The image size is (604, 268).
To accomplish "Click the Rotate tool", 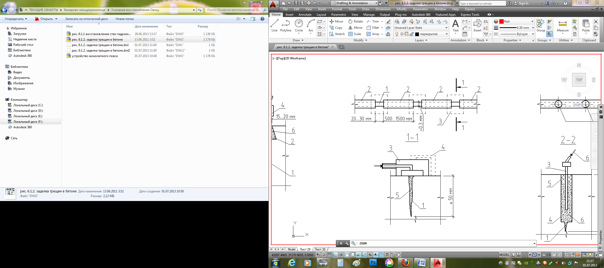I will [355, 21].
